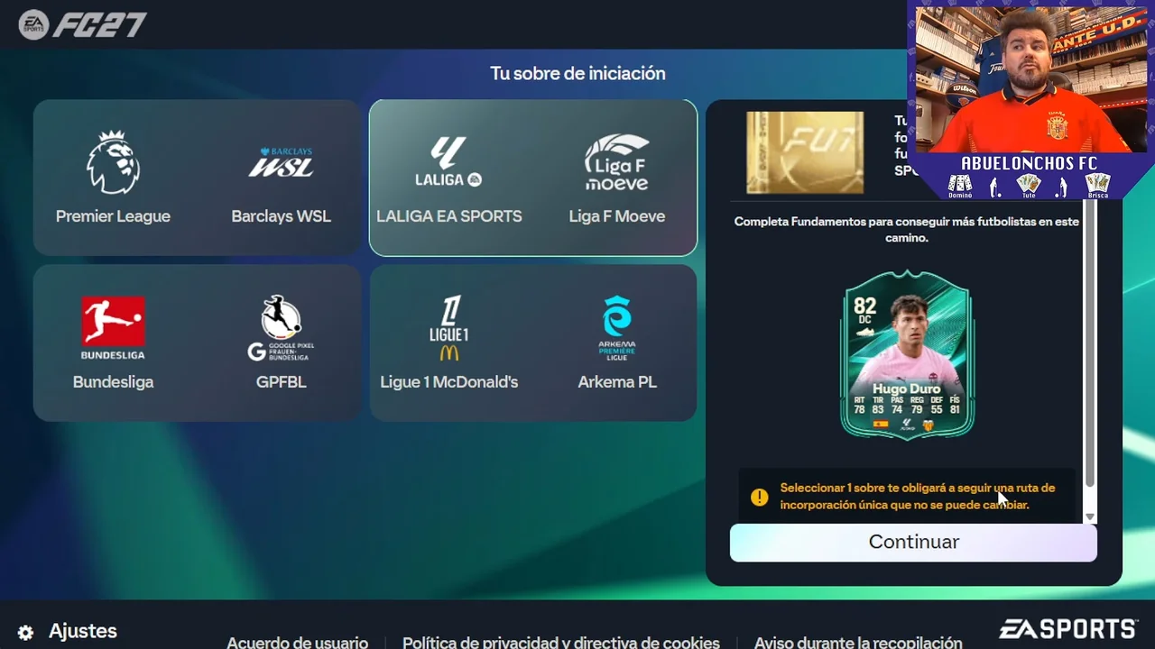Viewport: 1155px width, 649px height.
Task: Click the Arkema PL label
Action: (617, 382)
